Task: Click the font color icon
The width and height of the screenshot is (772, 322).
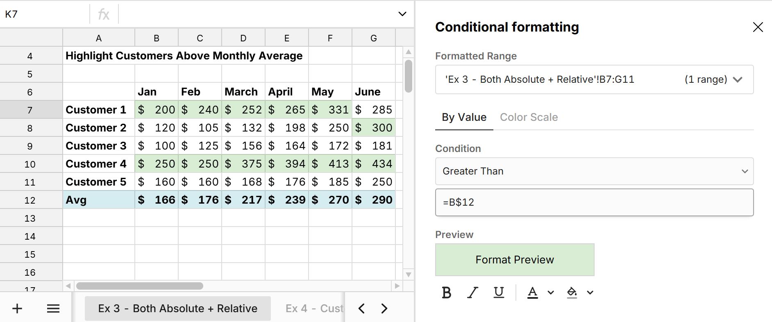Action: coord(532,293)
